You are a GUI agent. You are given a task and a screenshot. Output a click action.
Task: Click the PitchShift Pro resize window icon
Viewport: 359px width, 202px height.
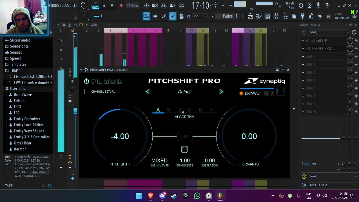coord(113,81)
